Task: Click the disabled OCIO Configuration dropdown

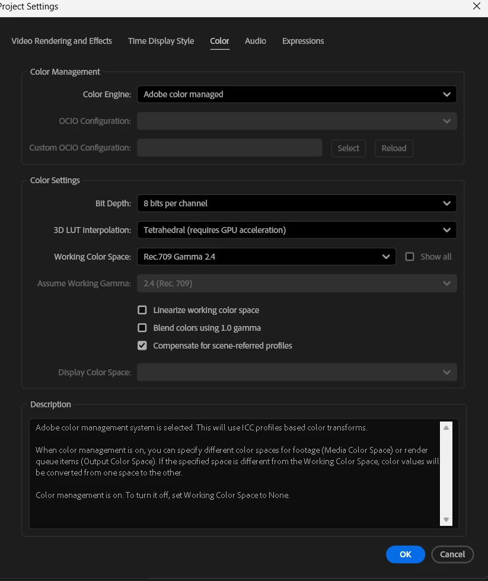Action: [297, 121]
